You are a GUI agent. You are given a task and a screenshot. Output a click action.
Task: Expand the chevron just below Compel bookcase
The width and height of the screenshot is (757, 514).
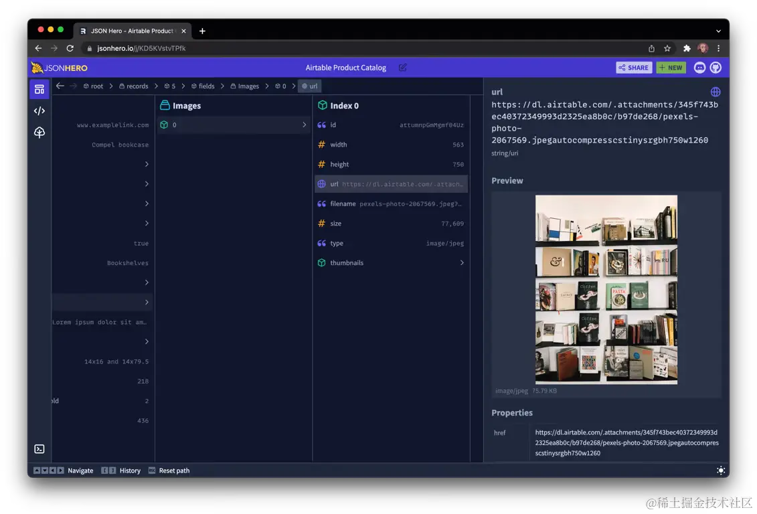point(147,164)
